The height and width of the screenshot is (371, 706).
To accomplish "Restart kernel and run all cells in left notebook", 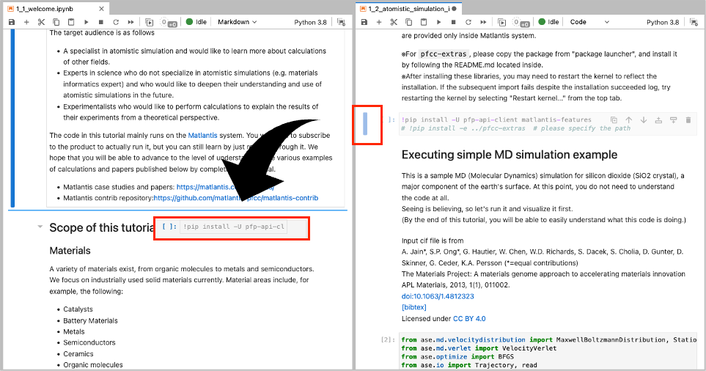I will [x=130, y=22].
